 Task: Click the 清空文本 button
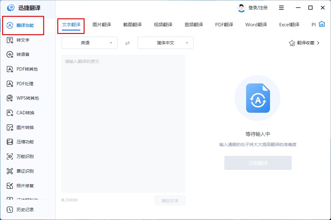(x=170, y=201)
